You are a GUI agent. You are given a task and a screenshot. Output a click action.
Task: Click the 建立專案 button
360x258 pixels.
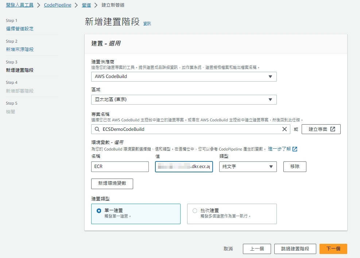point(321,129)
